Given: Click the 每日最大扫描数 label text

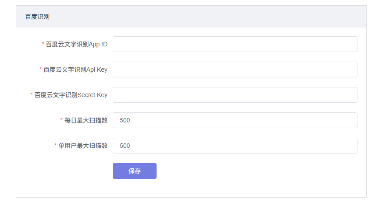Looking at the screenshot, I should click(86, 120).
